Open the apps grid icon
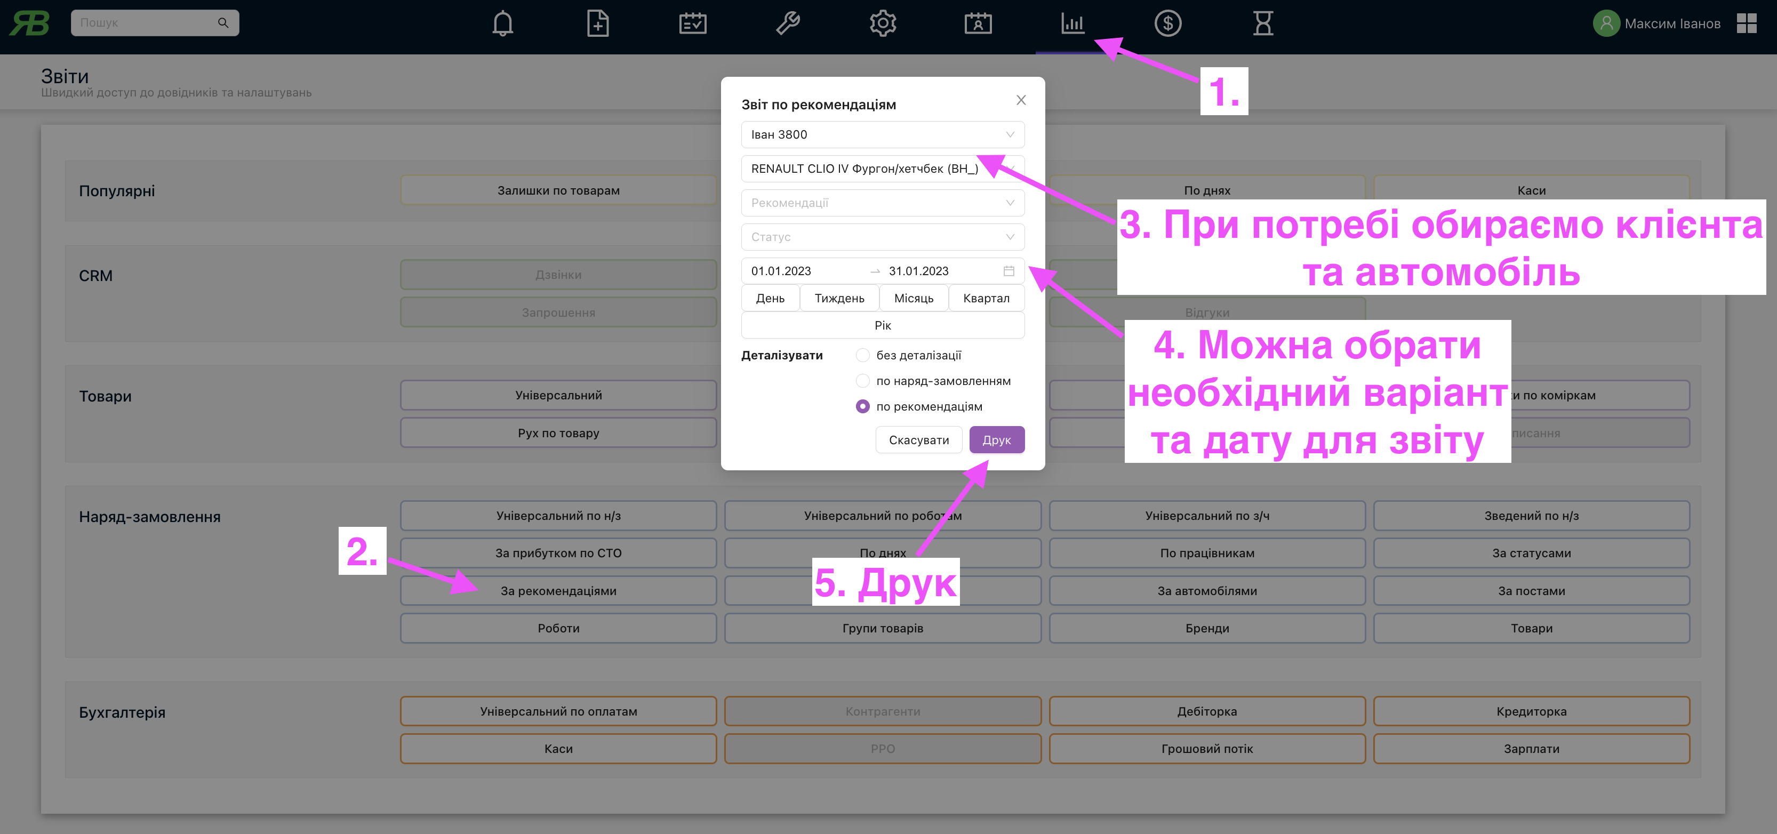The width and height of the screenshot is (1777, 834). 1747,23
